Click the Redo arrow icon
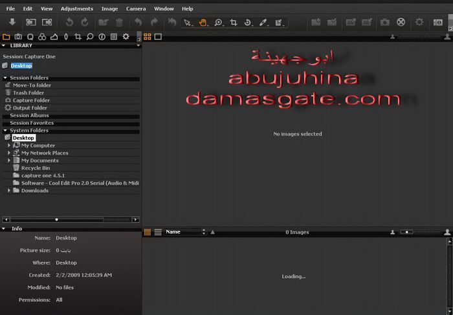Screen dimensions: 453x315 (154, 22)
